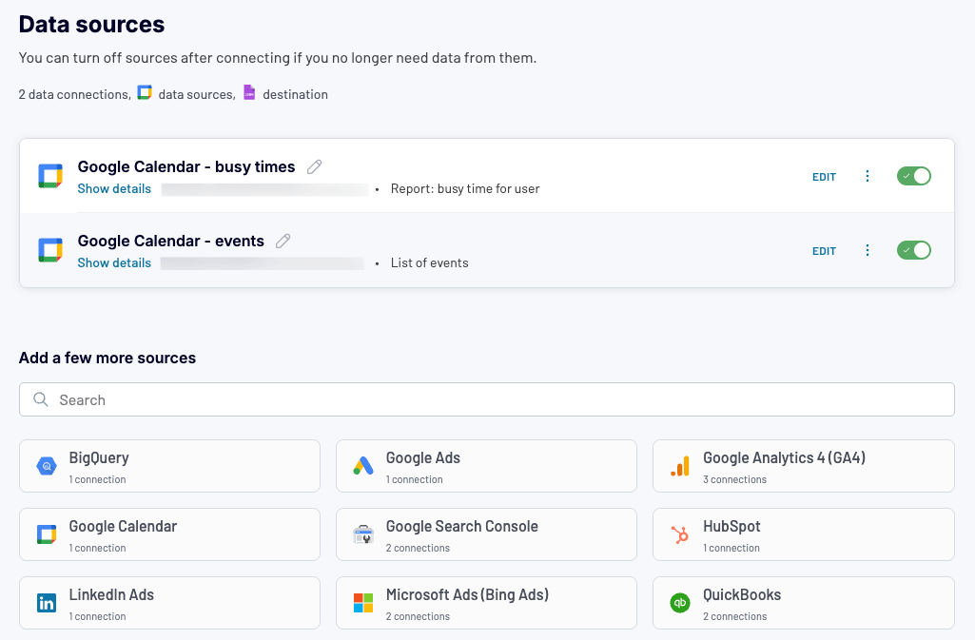This screenshot has width=975, height=640.
Task: Add a BigQuery source
Action: click(x=169, y=466)
